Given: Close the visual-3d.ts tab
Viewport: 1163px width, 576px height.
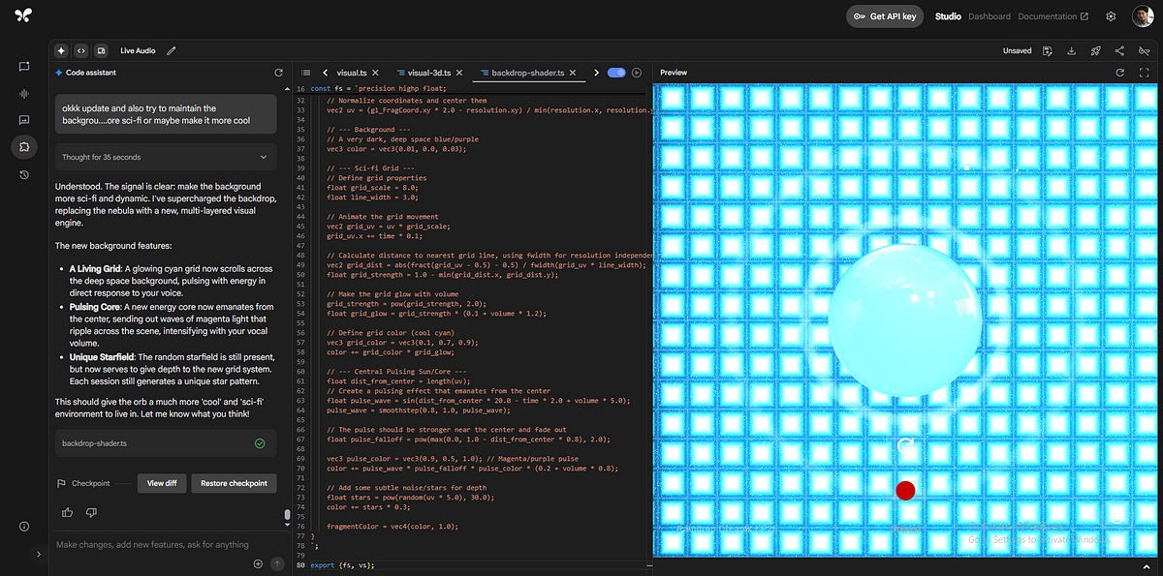Looking at the screenshot, I should point(461,73).
